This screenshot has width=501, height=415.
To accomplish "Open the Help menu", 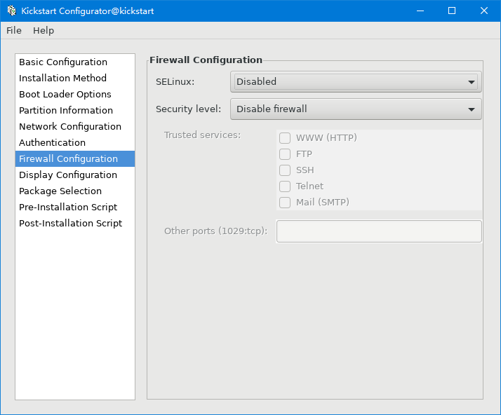I will pos(44,31).
